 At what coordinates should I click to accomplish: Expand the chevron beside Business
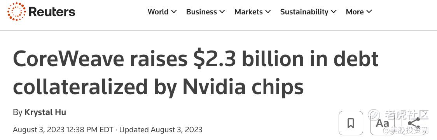coord(222,12)
